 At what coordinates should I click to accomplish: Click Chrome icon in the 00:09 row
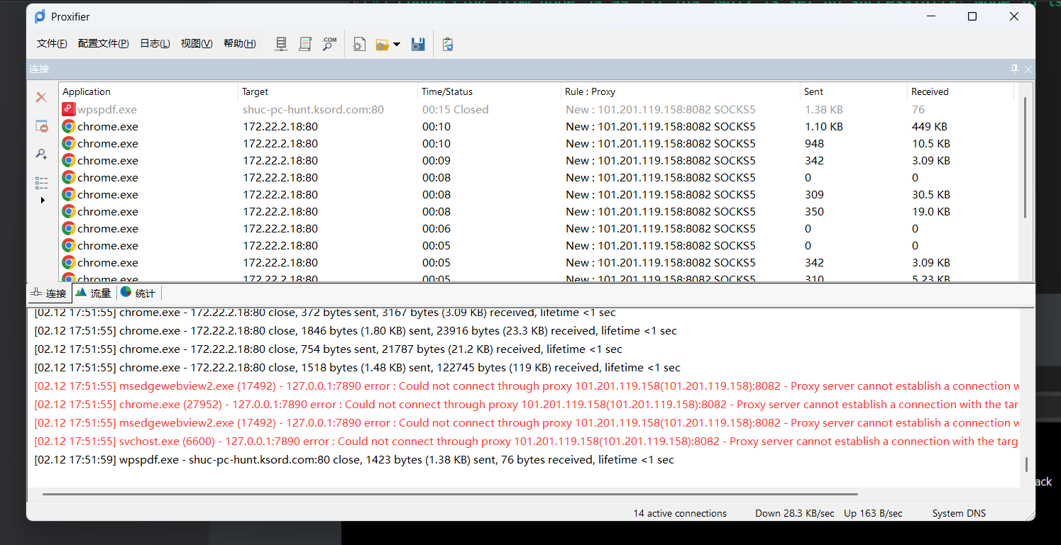tap(69, 160)
